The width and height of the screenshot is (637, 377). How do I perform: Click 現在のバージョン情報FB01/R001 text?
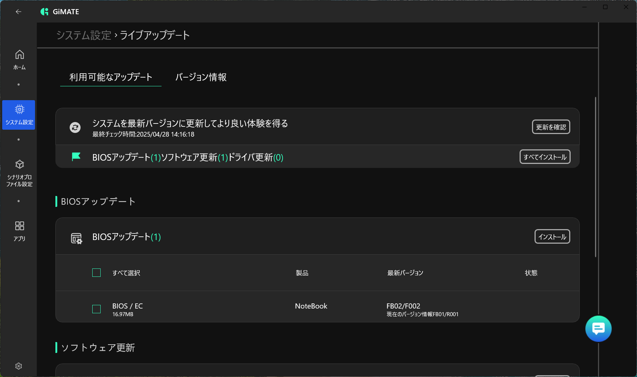coord(423,314)
